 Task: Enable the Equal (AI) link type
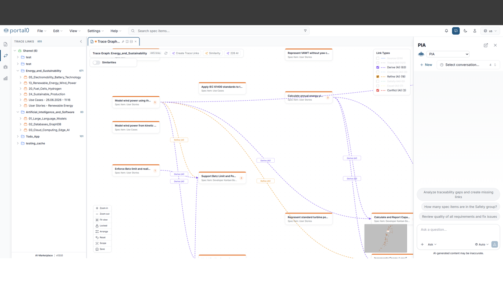coord(378,86)
